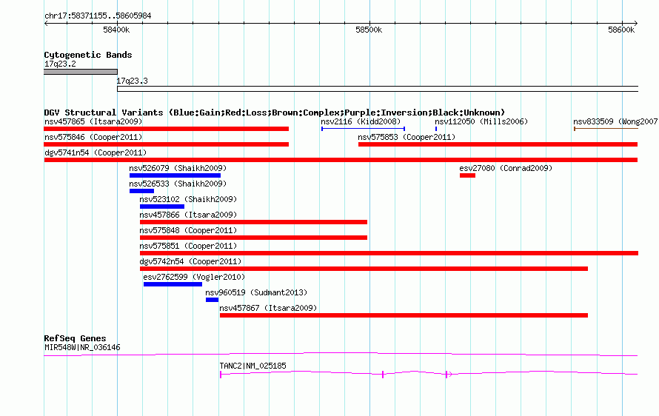This screenshot has width=659, height=416.
Task: Open the nsv575848 (Cooper2011) label
Action: click(x=188, y=230)
